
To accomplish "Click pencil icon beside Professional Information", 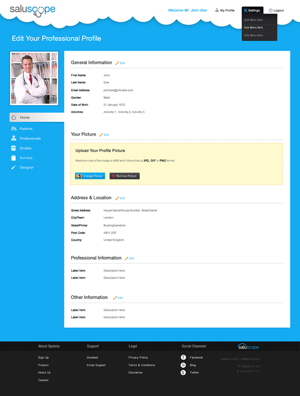I will [127, 258].
